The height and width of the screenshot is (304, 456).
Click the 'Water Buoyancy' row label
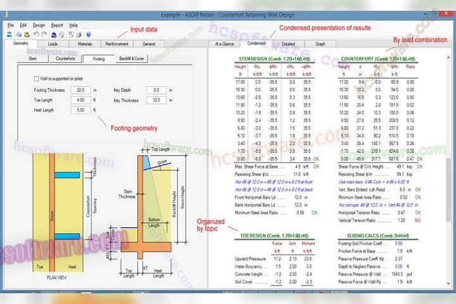(248, 267)
